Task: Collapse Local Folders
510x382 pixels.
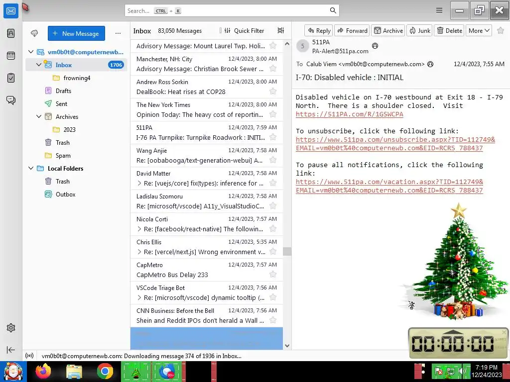Action: [x=31, y=168]
